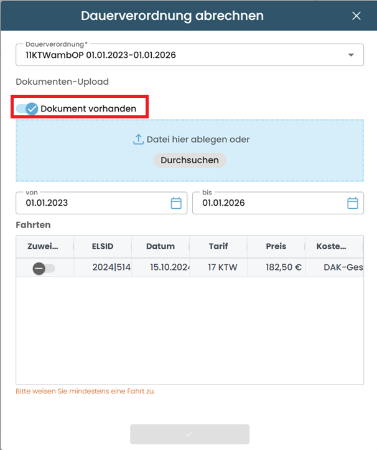Click the Tarif column header
Screen dimensions: 377x450
tap(218, 246)
